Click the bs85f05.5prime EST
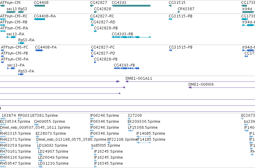This screenshot has height=168, width=255. pos(93,149)
